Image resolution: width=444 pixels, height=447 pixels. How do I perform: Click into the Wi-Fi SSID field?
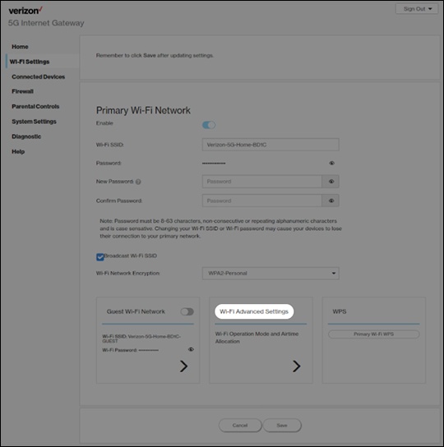[271, 145]
